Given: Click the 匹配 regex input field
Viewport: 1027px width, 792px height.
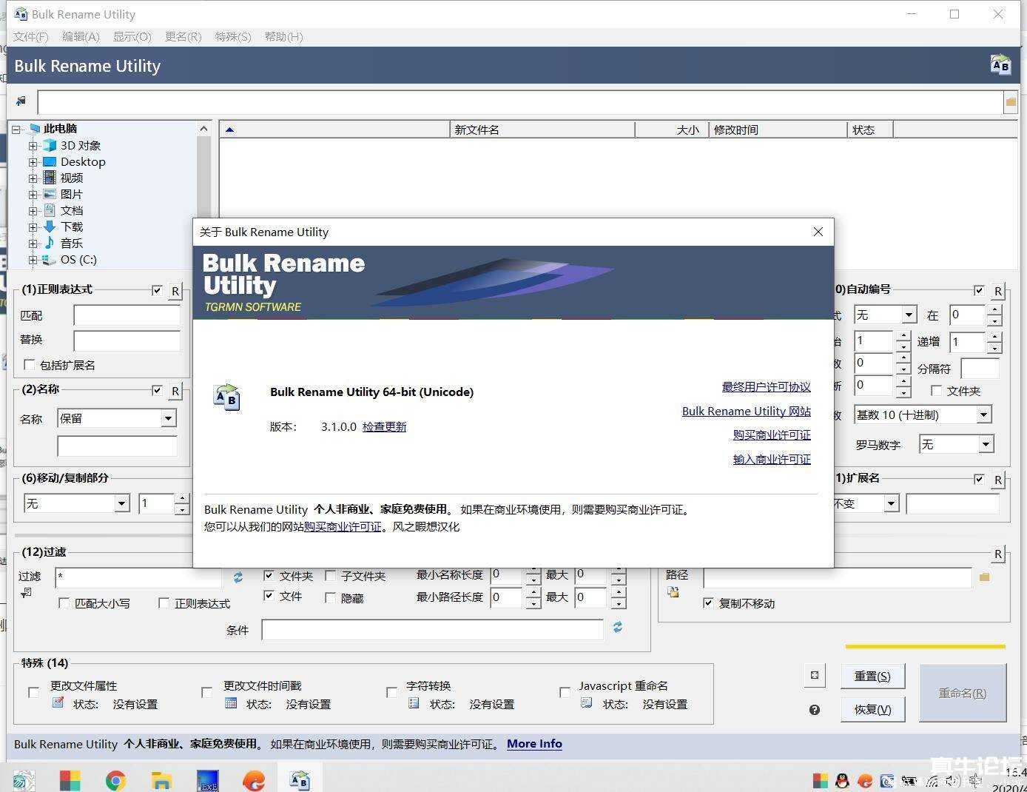Looking at the screenshot, I should point(127,315).
